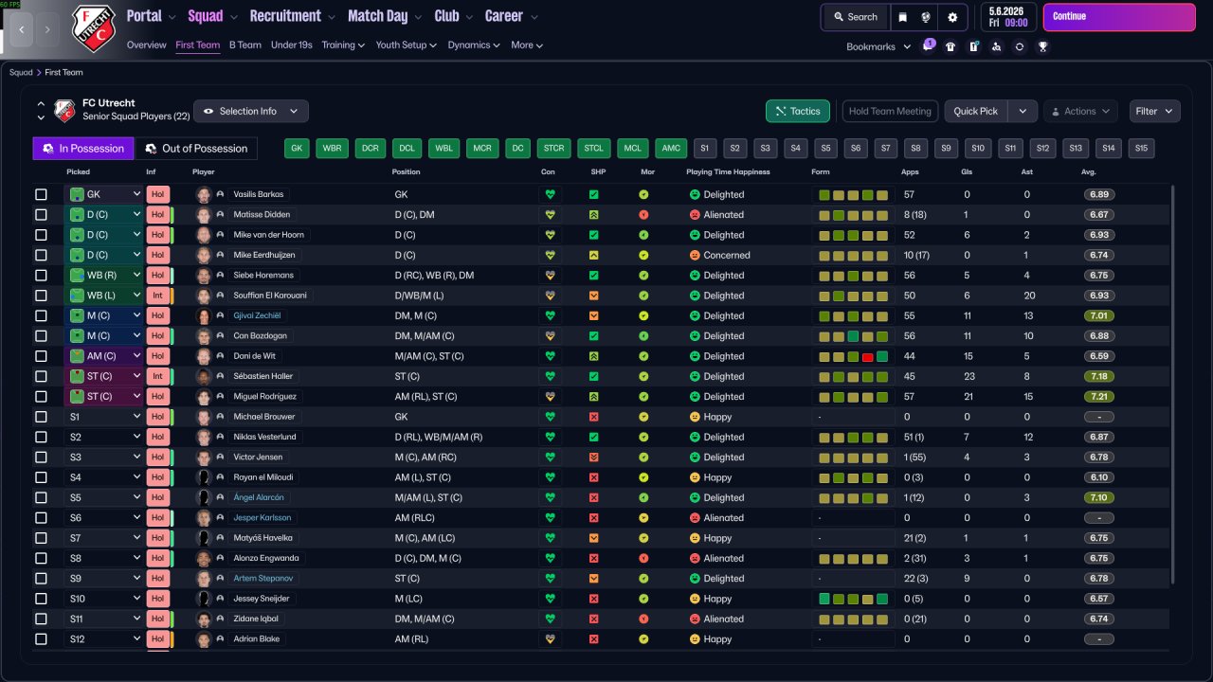Image resolution: width=1213 pixels, height=682 pixels.
Task: Click the Search button
Action: pyautogui.click(x=856, y=17)
